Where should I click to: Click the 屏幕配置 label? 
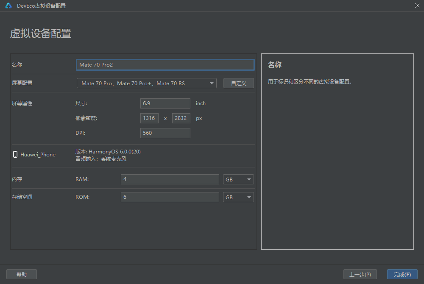coord(22,83)
